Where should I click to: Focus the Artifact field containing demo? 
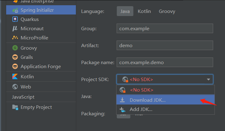pyautogui.click(x=165, y=45)
